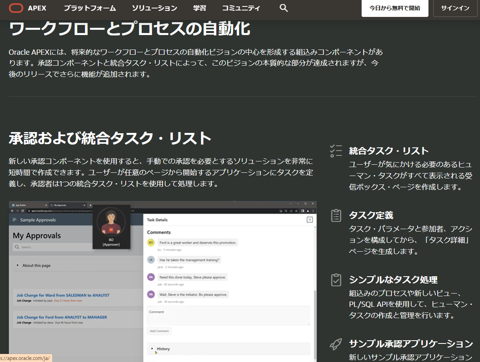The image size is (480, 362).
Task: Open the 学習 menu
Action: [200, 8]
